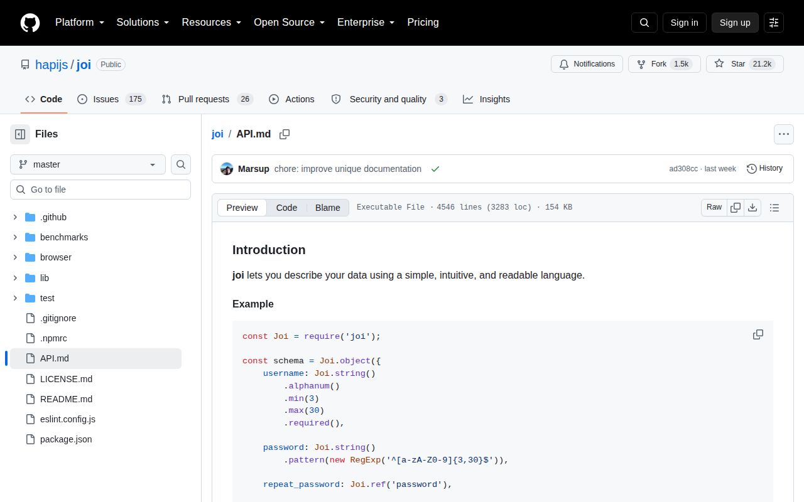Open the Enterprise menu
The image size is (804, 502).
click(366, 23)
